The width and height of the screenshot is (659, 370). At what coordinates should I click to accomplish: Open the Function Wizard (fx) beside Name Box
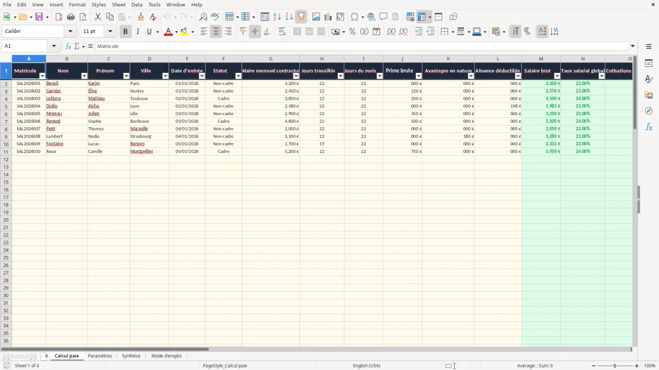click(68, 47)
